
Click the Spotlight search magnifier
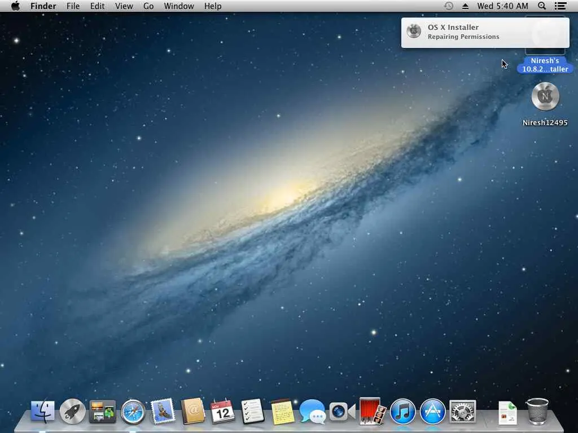pos(541,6)
